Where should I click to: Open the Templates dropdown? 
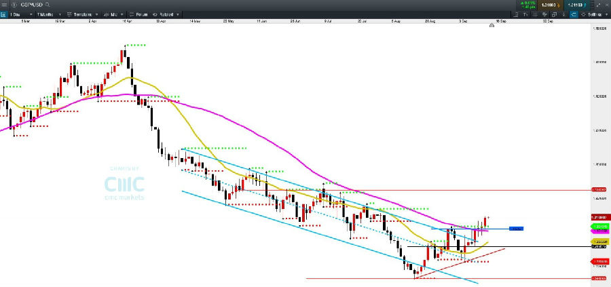[82, 14]
